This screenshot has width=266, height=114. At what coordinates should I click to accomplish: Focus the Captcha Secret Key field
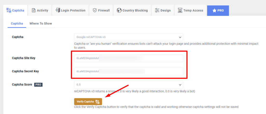click(x=128, y=71)
